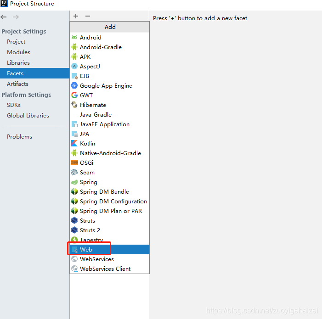Choose EJB facet type

[x=110, y=76]
